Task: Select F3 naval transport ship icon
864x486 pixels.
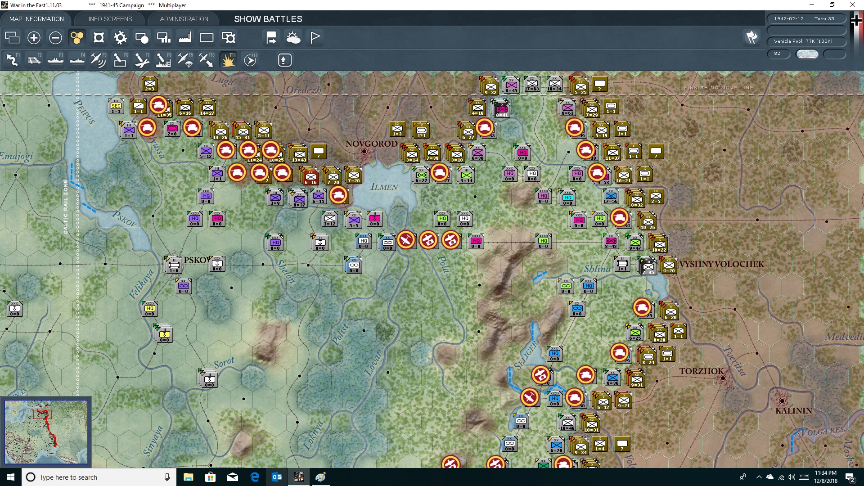Action: (55, 60)
